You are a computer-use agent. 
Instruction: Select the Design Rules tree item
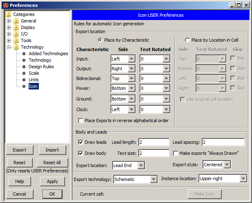(41, 67)
